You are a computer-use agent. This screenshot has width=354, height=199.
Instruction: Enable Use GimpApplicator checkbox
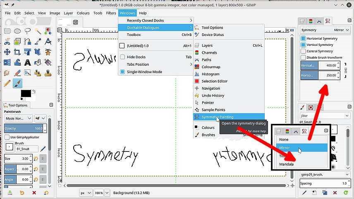tap(7, 137)
